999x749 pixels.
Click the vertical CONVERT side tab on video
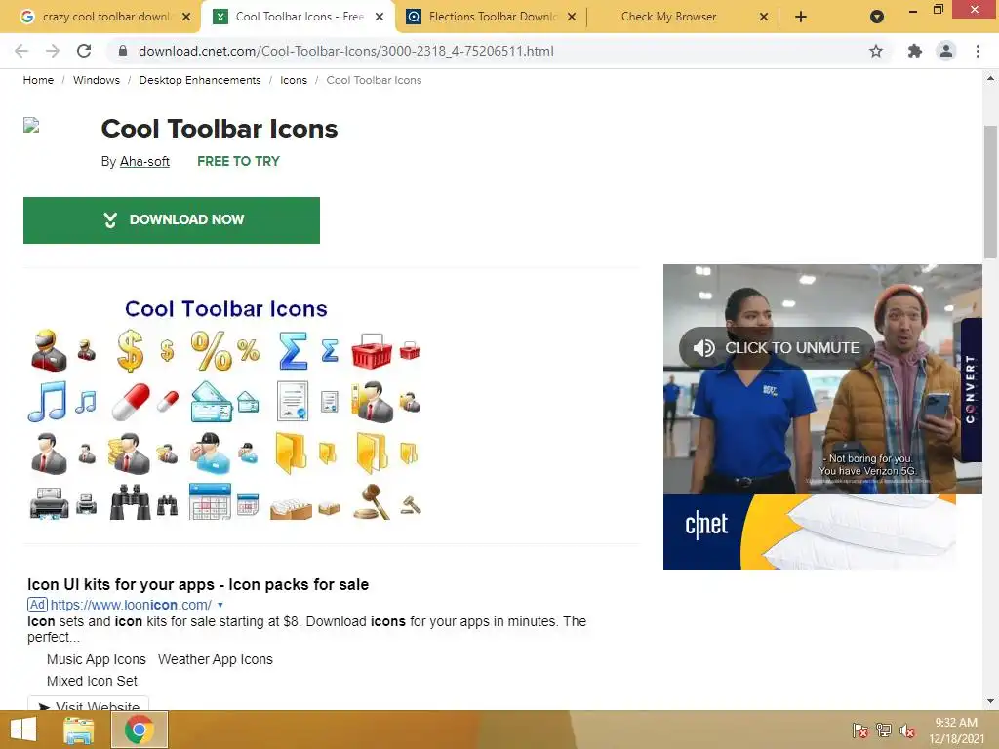click(x=971, y=390)
